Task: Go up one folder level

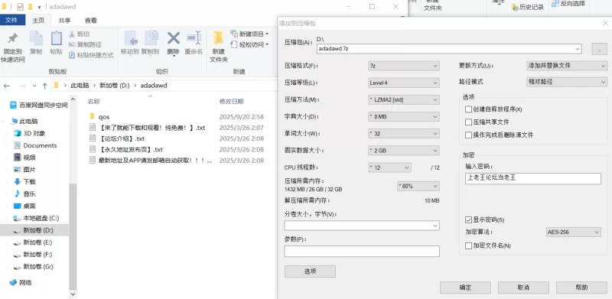Action: tap(45, 86)
